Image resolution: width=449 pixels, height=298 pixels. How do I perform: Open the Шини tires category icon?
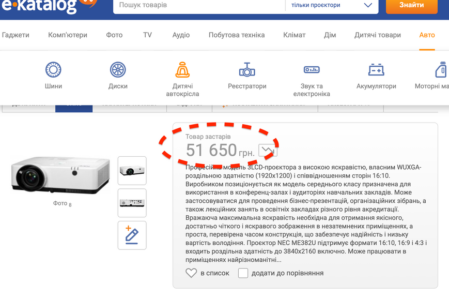(53, 70)
